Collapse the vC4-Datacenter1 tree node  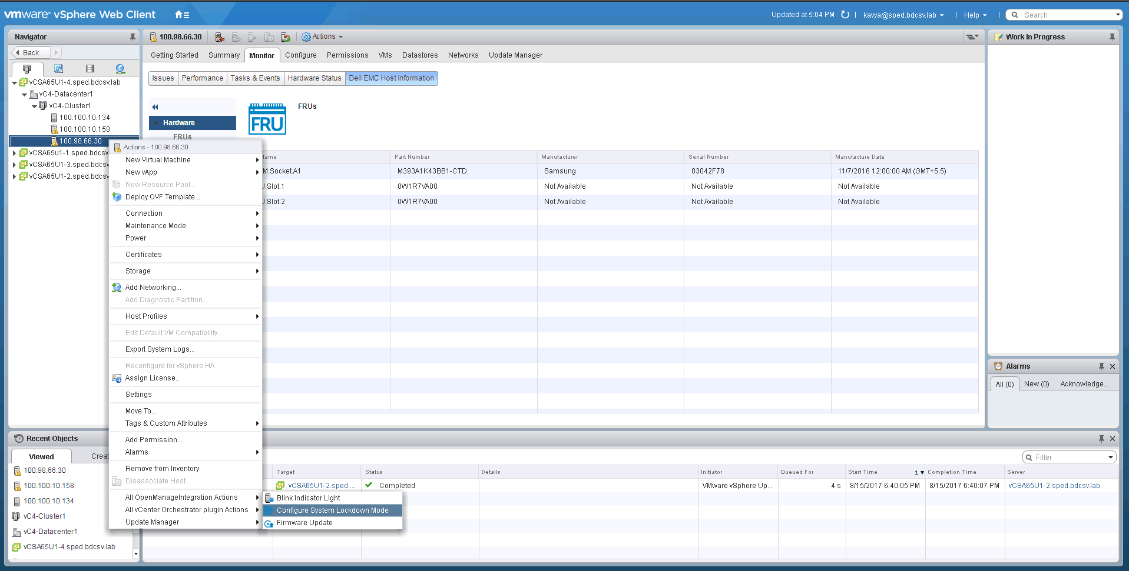tap(25, 95)
